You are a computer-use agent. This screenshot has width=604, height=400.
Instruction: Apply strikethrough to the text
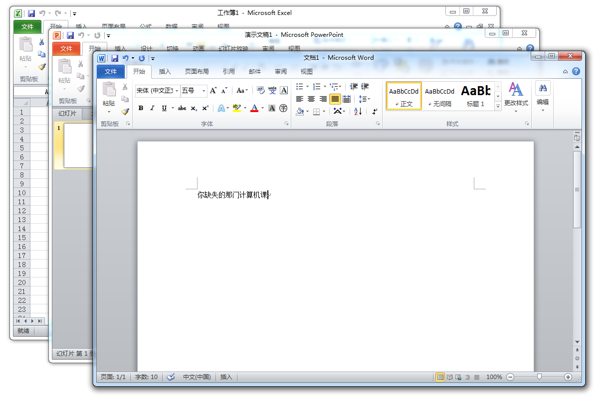click(182, 108)
